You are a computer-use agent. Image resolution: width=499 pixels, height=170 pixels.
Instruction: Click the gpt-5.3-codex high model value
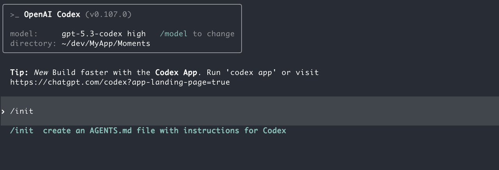click(x=103, y=34)
